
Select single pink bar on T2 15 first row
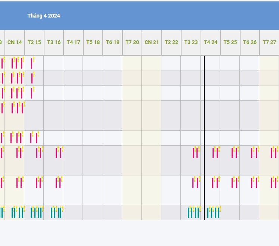tap(31, 63)
